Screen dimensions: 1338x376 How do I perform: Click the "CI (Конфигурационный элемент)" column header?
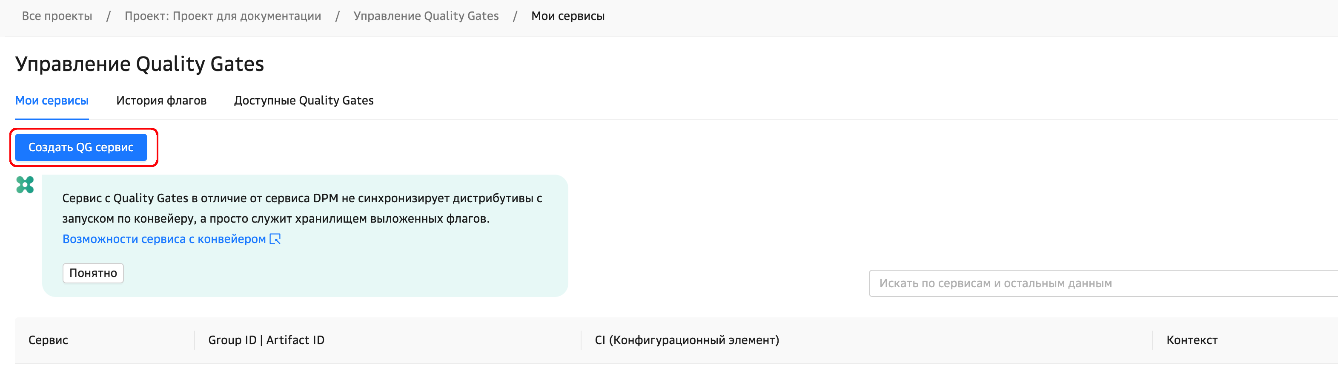[x=687, y=340]
